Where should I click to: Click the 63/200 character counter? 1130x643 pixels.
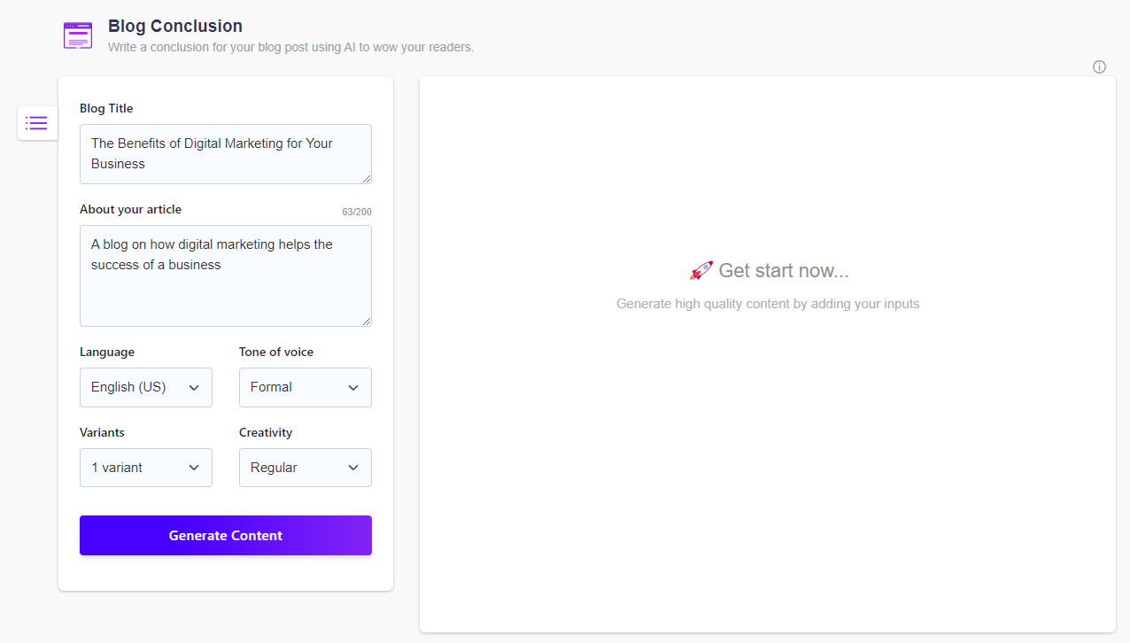357,211
